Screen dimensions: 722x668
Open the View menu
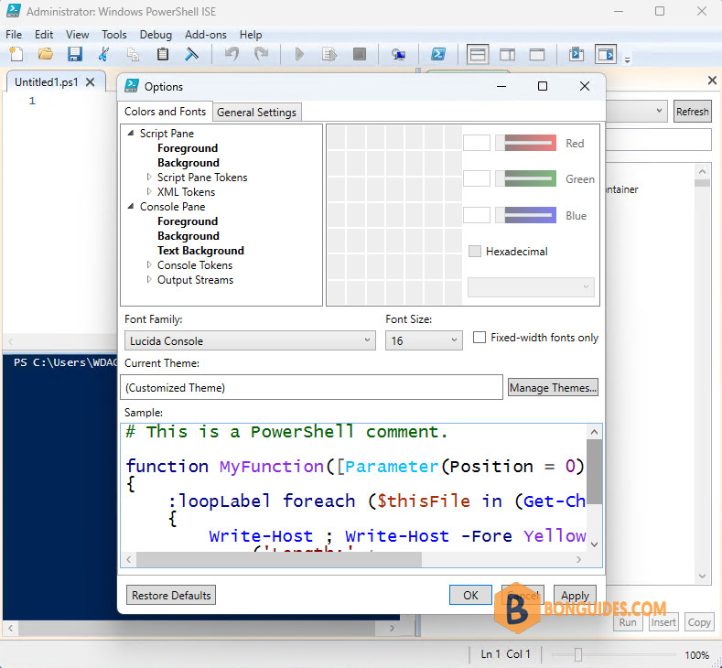[x=77, y=35]
